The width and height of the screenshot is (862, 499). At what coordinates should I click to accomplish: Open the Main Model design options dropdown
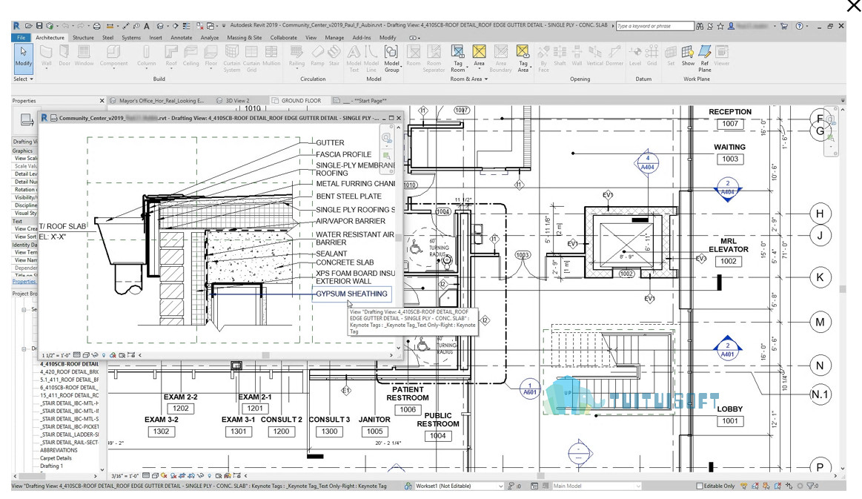point(597,486)
